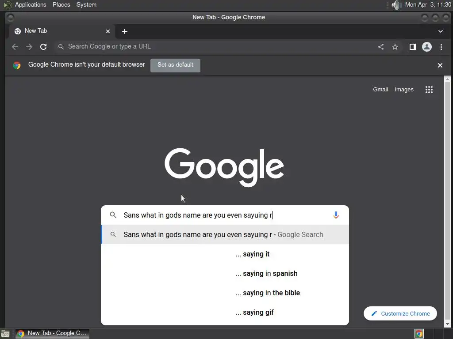The width and height of the screenshot is (453, 339).
Task: Reload the current page
Action: click(43, 47)
